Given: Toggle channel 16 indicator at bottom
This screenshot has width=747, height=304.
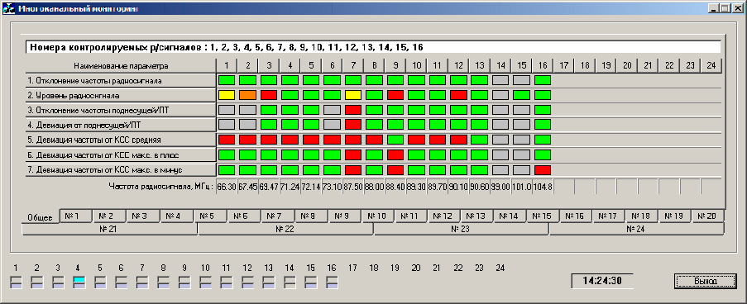Looking at the screenshot, I should tap(332, 283).
